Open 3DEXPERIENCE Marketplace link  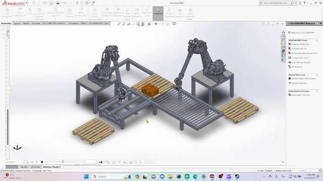click(303, 78)
